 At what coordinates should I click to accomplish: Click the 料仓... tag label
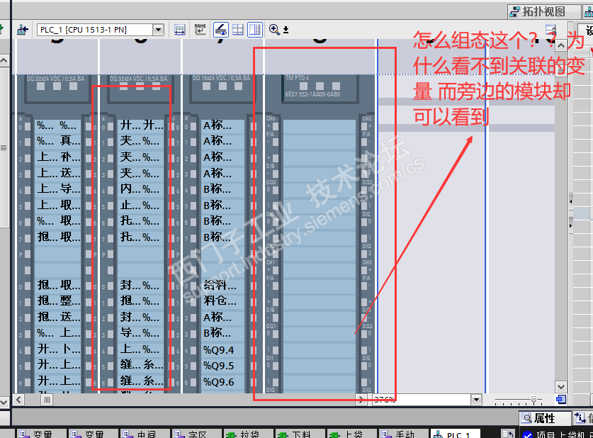[220, 301]
